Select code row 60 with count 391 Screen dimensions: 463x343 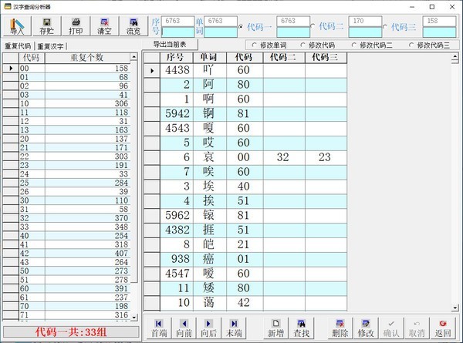coord(66,288)
